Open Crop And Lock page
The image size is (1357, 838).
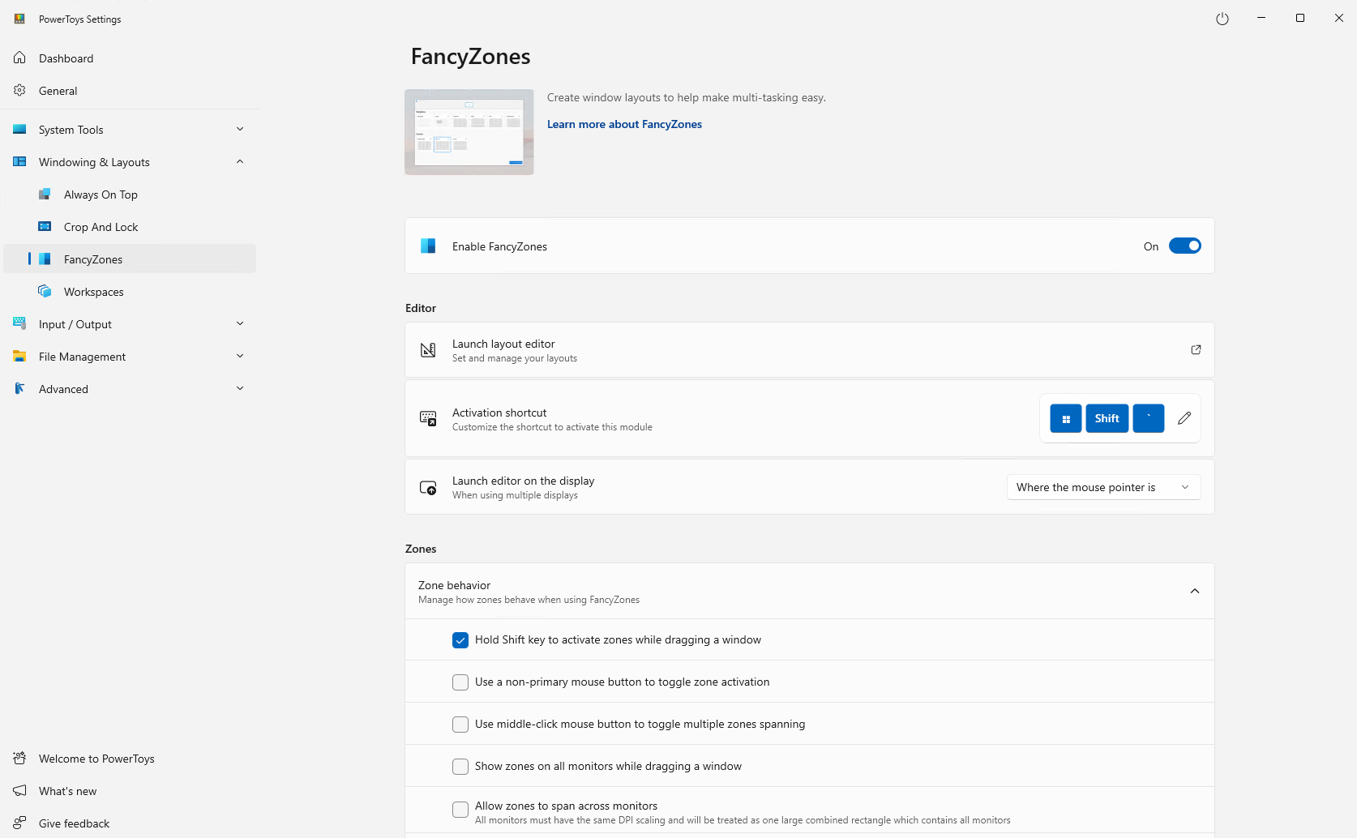pyautogui.click(x=101, y=227)
